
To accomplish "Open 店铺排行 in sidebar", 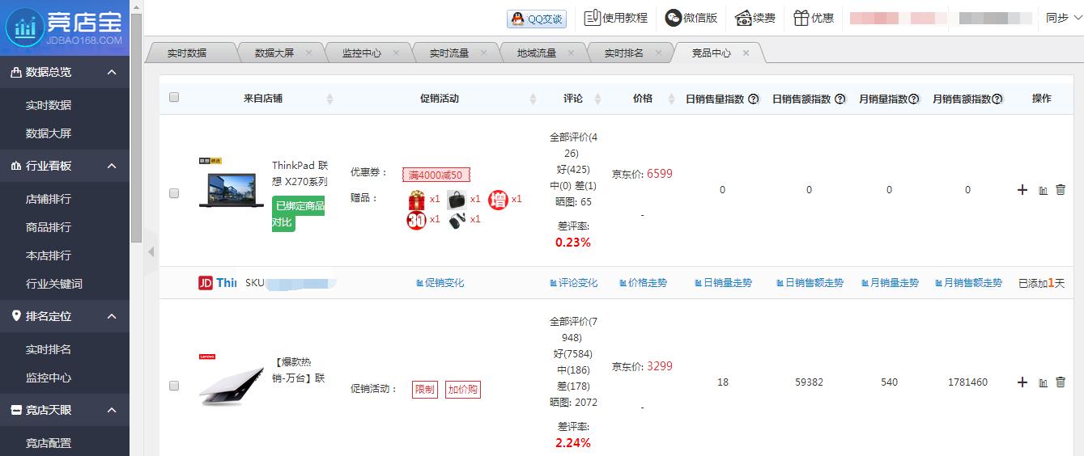I will pos(49,199).
